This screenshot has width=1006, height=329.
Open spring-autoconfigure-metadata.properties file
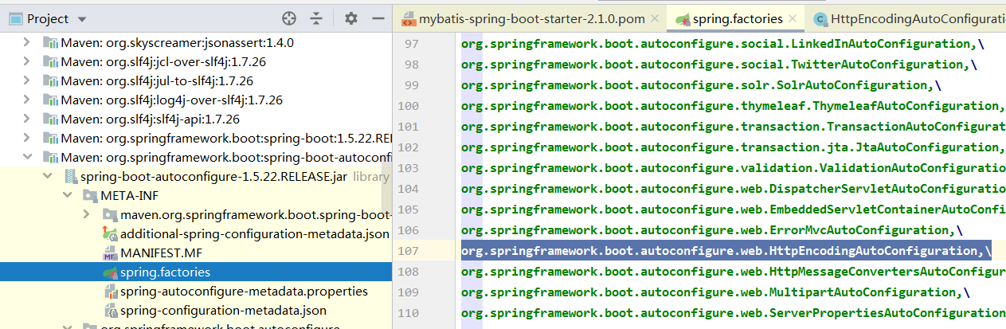coord(245,292)
